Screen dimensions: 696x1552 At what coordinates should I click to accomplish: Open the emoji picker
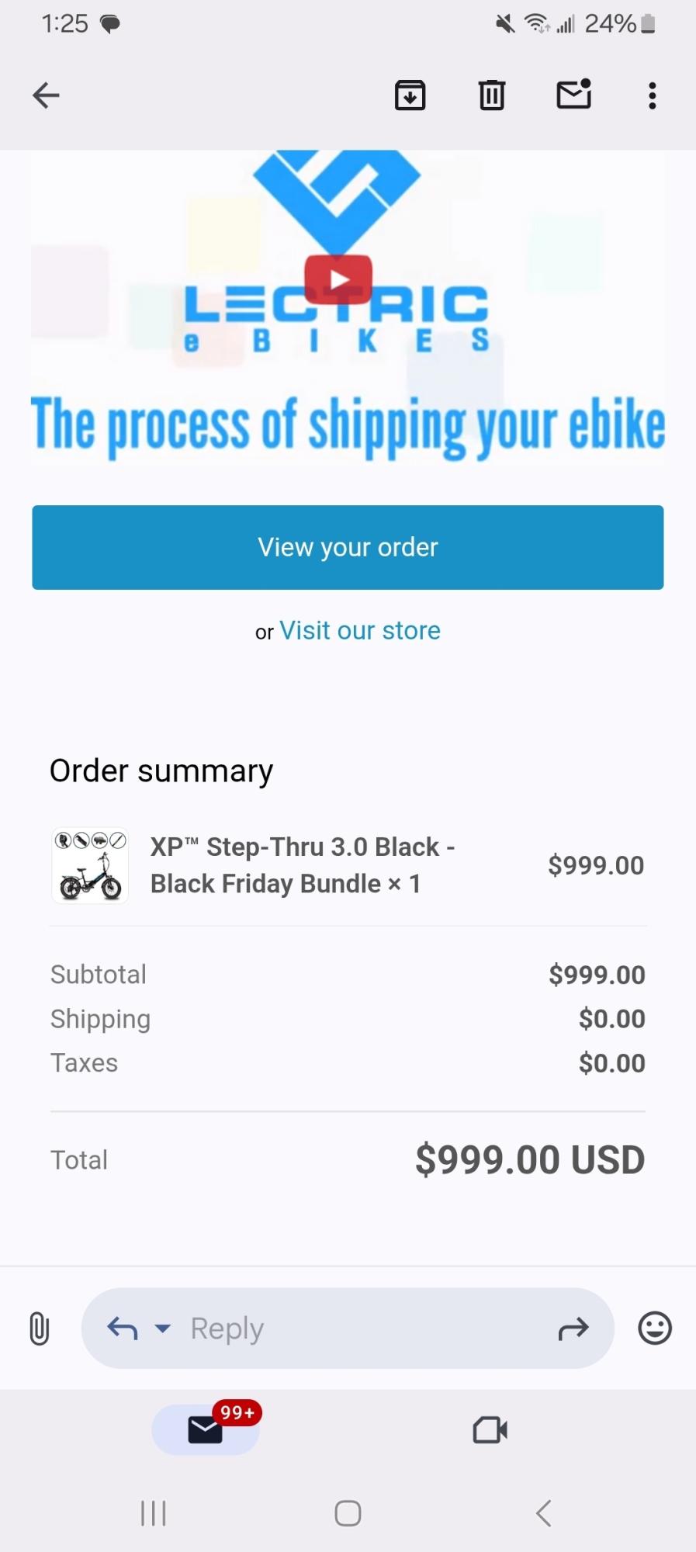pos(655,1328)
